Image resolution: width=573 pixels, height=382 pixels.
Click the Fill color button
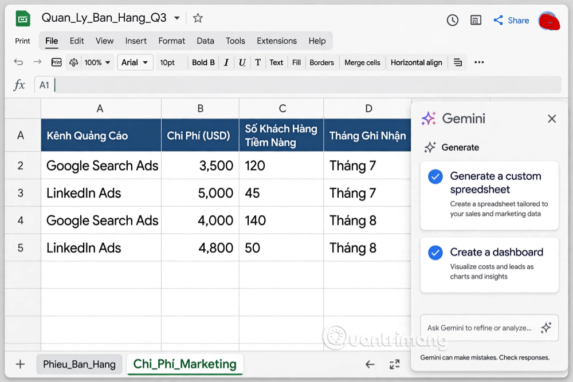point(296,62)
